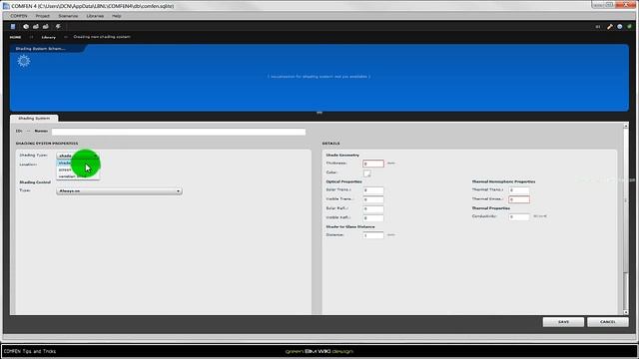Viewport: 639px width, 359px height.
Task: Click the 'DETAILS' heading
Action: 330,144
